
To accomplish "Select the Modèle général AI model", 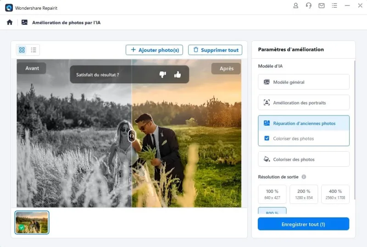I will tap(304, 82).
